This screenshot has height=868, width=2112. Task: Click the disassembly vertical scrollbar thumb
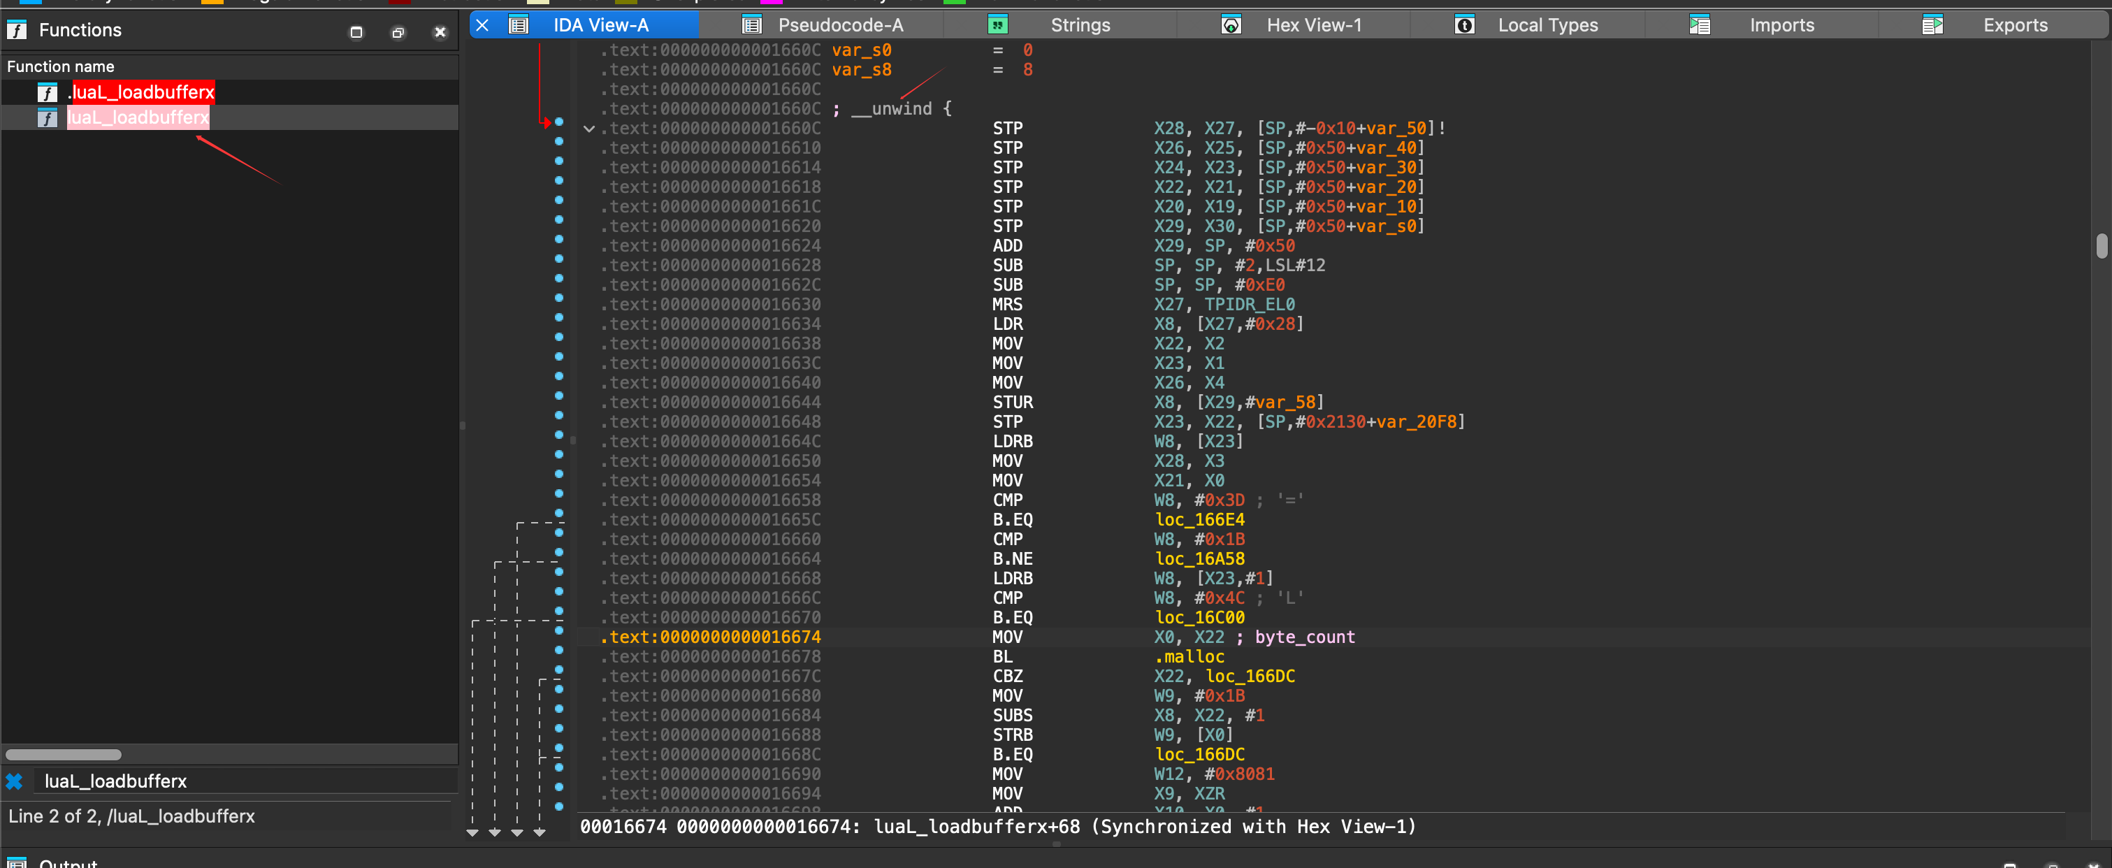pyautogui.click(x=2101, y=245)
